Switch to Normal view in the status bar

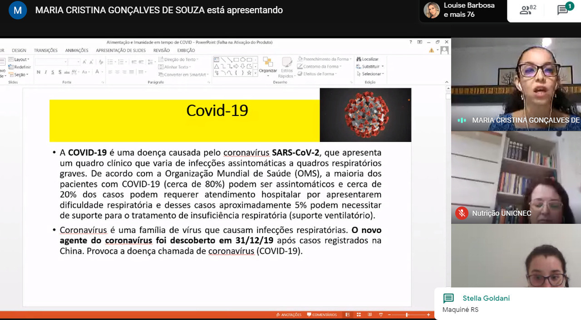[348, 315]
